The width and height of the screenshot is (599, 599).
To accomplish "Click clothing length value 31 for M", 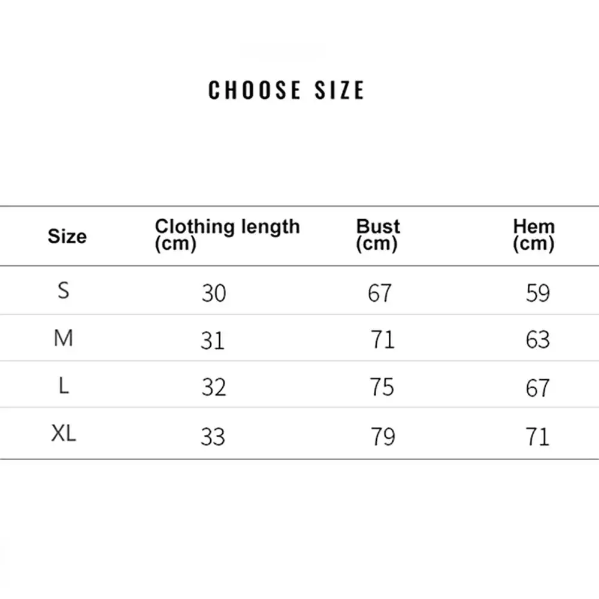I will pyautogui.click(x=213, y=341).
